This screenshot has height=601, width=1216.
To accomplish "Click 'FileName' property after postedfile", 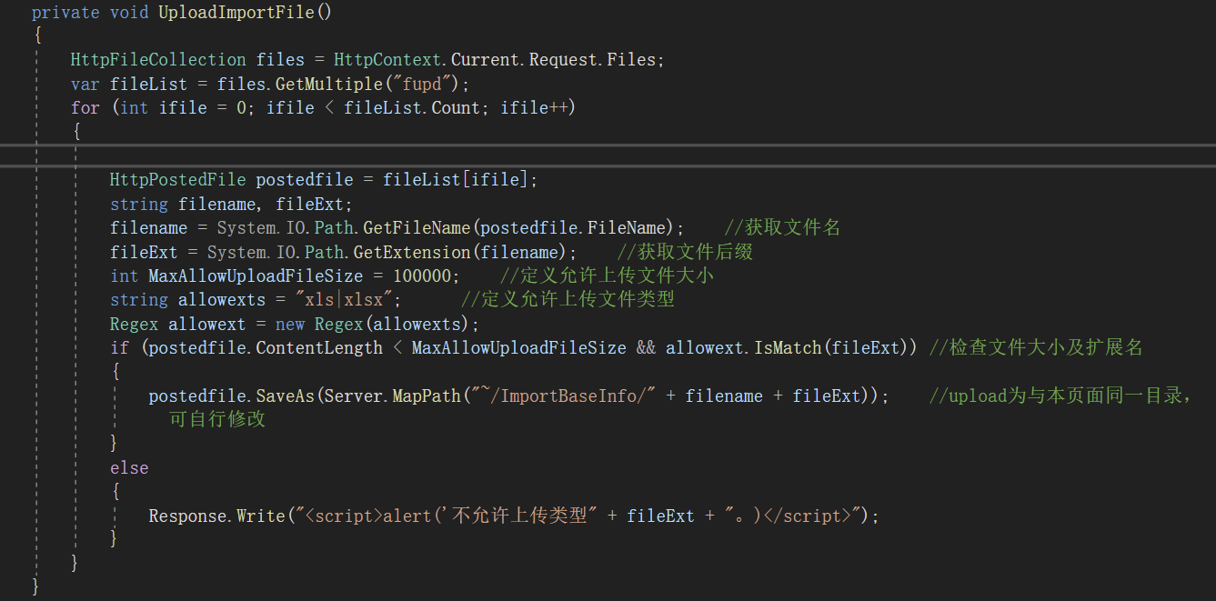I will pos(628,227).
